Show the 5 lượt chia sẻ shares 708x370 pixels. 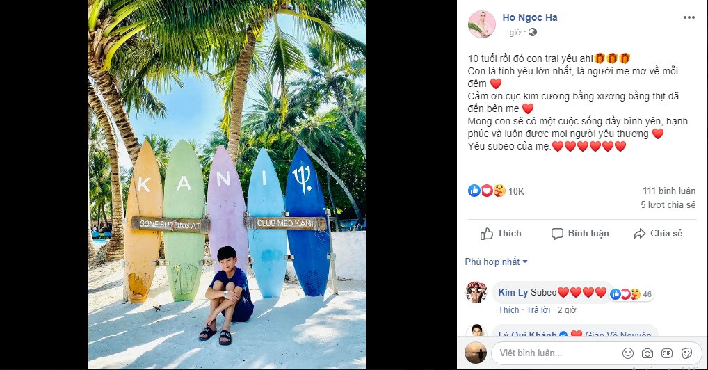click(x=668, y=205)
